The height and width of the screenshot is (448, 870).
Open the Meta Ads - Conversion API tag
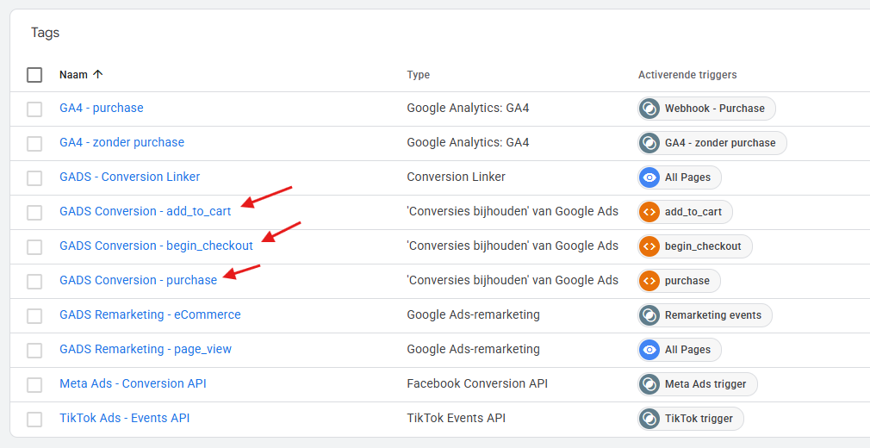[x=133, y=383]
